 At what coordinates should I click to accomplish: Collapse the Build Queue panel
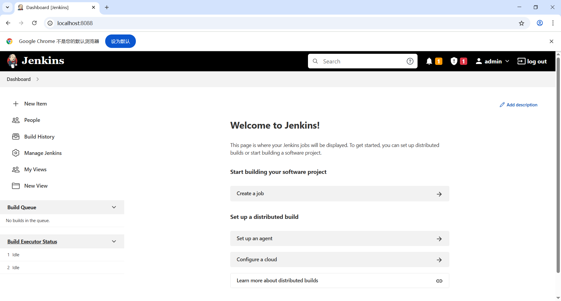coord(114,207)
